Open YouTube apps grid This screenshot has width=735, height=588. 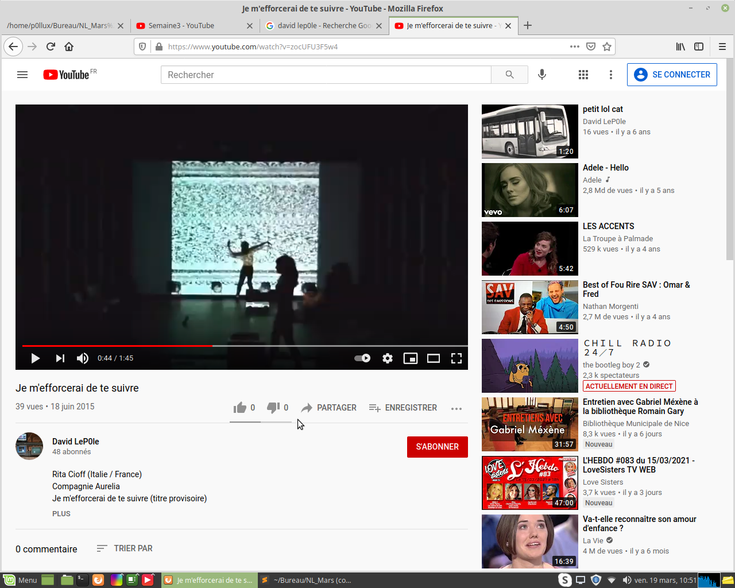(583, 75)
